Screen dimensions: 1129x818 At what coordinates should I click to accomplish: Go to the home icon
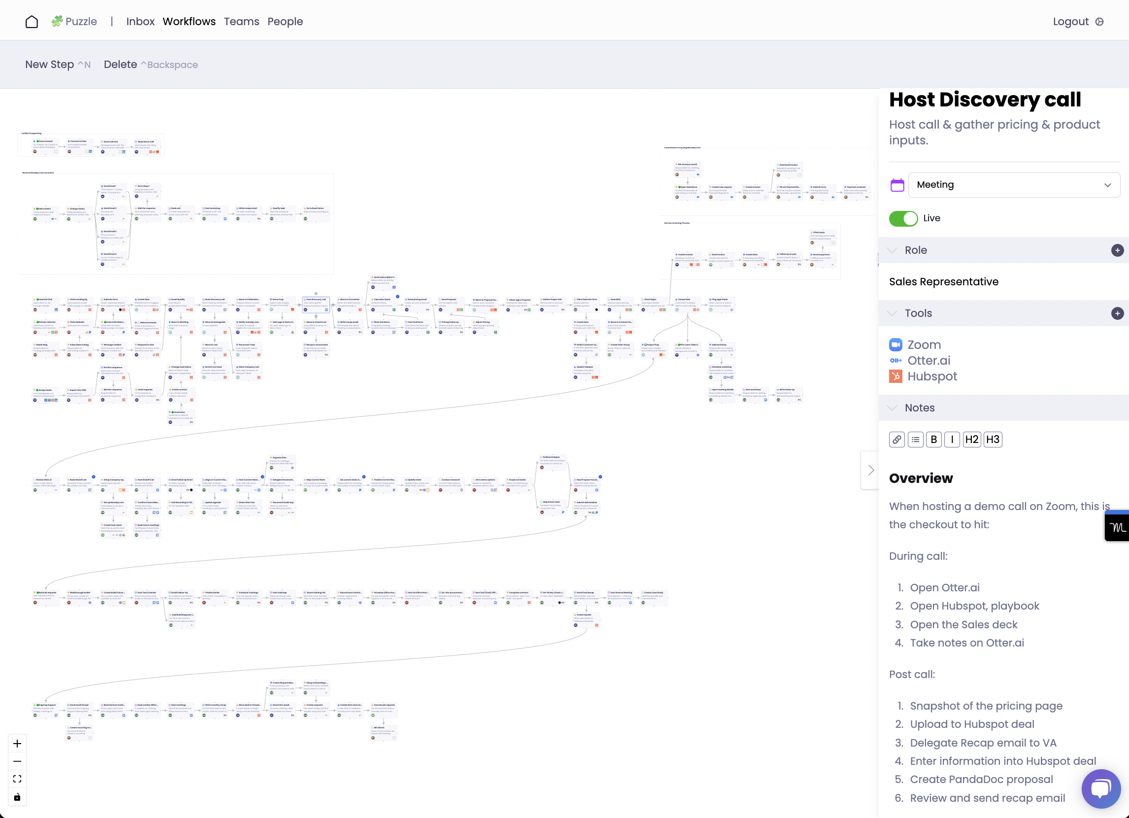(x=32, y=21)
